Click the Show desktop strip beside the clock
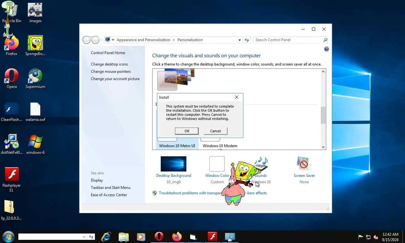The height and width of the screenshot is (243, 405). (403, 237)
